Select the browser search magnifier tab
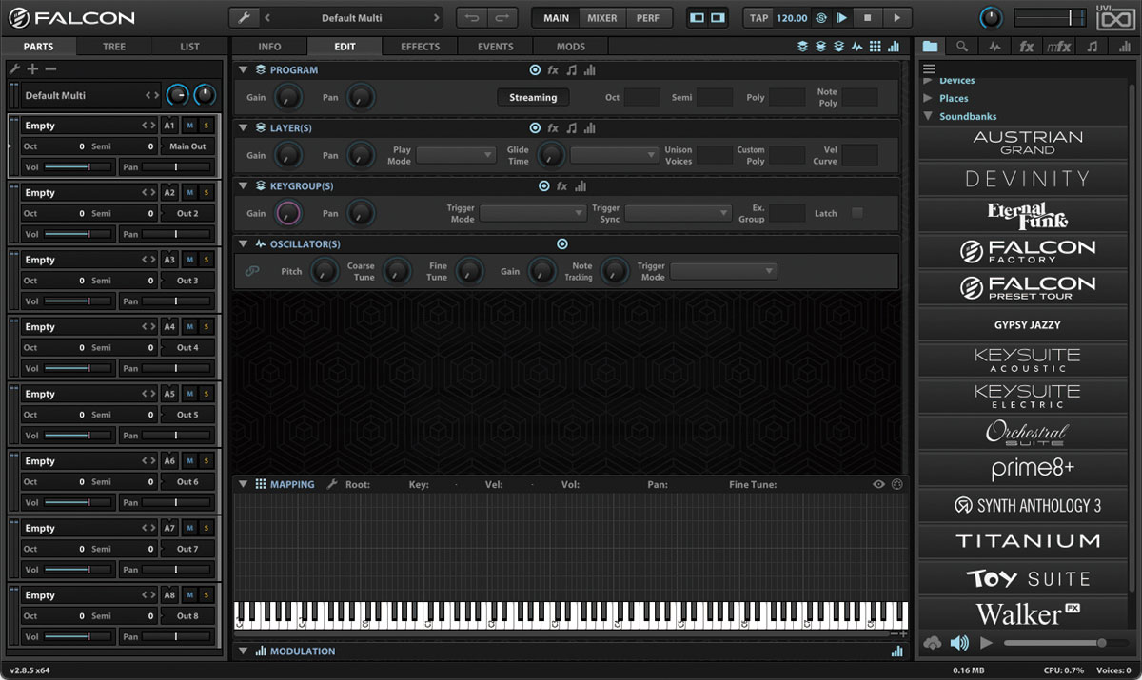This screenshot has height=680, width=1142. [x=962, y=46]
